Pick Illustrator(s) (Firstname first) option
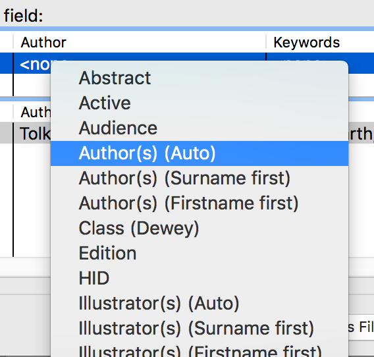Viewport: 374px width, 357px height. (x=200, y=350)
